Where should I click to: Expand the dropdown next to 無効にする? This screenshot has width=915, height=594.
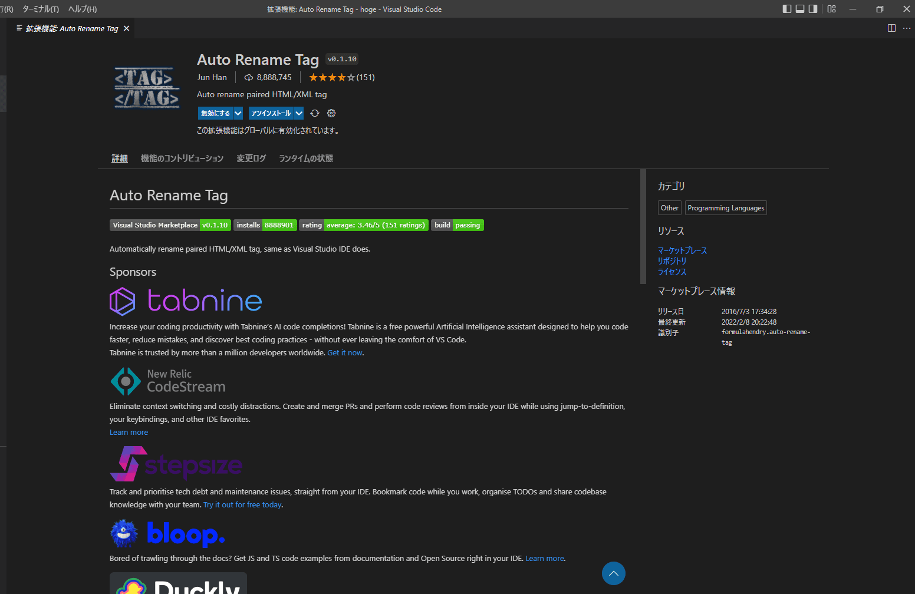(x=238, y=113)
